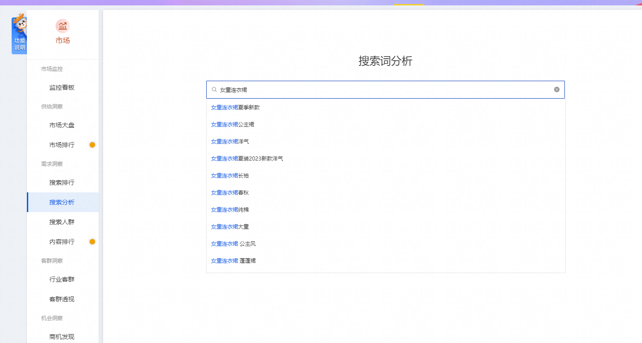The image size is (642, 343).
Task: Select the 女童连衣裙 蓬蓬裙 suggestion
Action: [234, 261]
